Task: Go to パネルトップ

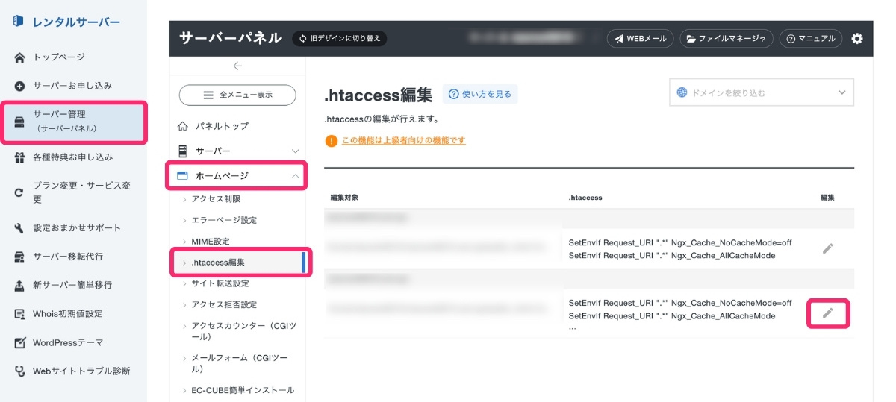Action: (222, 126)
